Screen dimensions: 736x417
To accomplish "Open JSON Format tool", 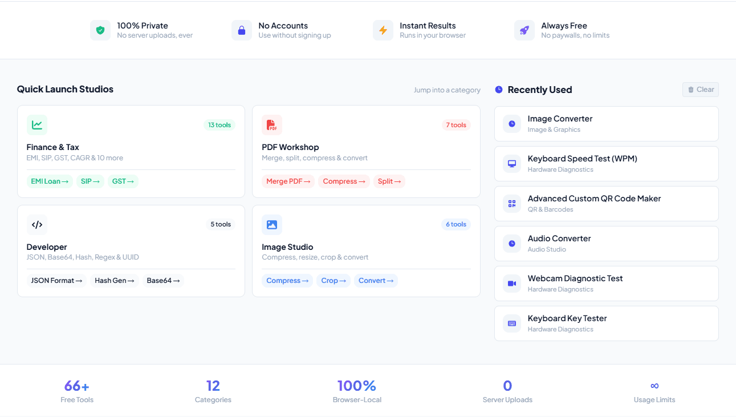I will [56, 281].
